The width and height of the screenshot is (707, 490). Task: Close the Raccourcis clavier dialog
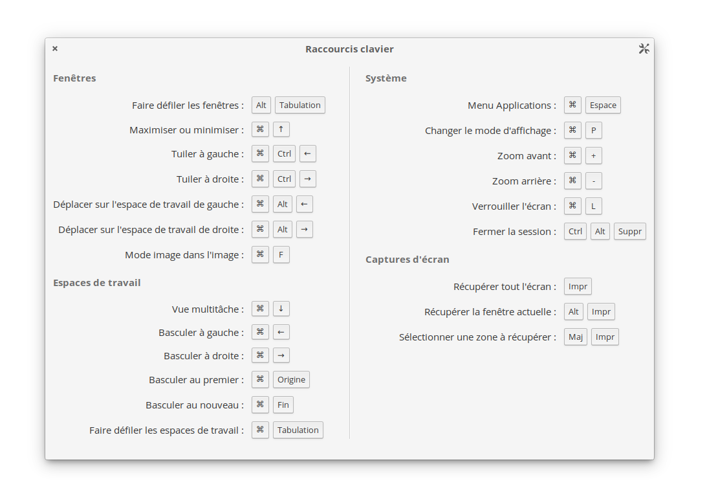[55, 49]
